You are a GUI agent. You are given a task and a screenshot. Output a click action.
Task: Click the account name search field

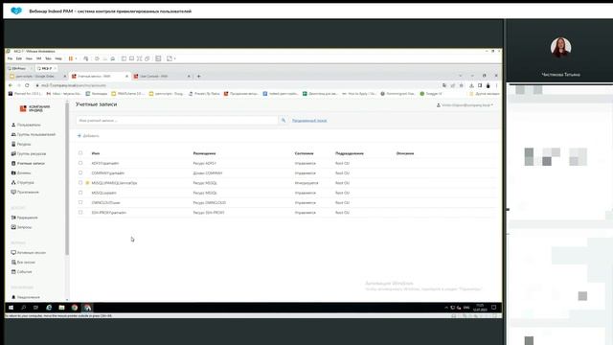[x=177, y=121]
